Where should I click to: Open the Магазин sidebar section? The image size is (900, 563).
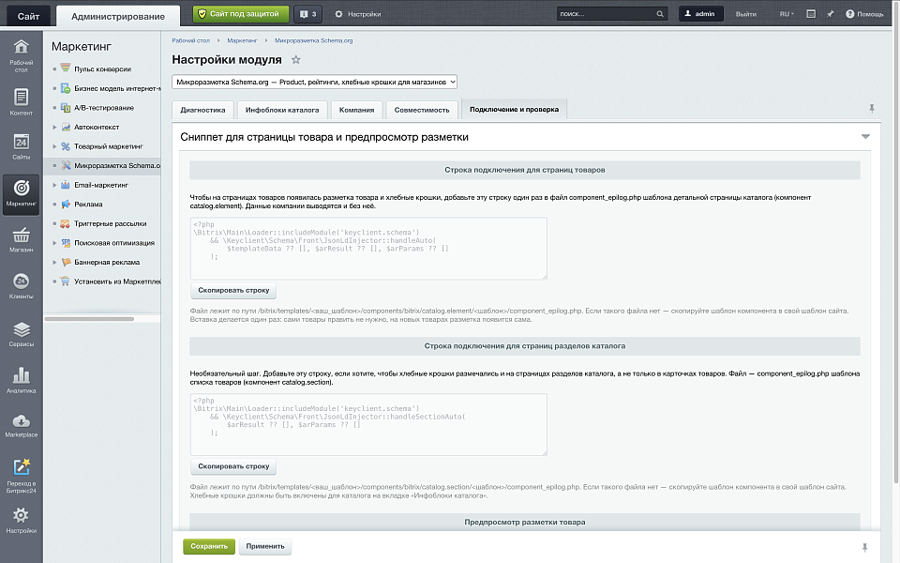pos(22,239)
